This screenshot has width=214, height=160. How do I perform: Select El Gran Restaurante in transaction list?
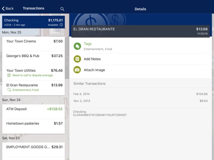(34, 88)
